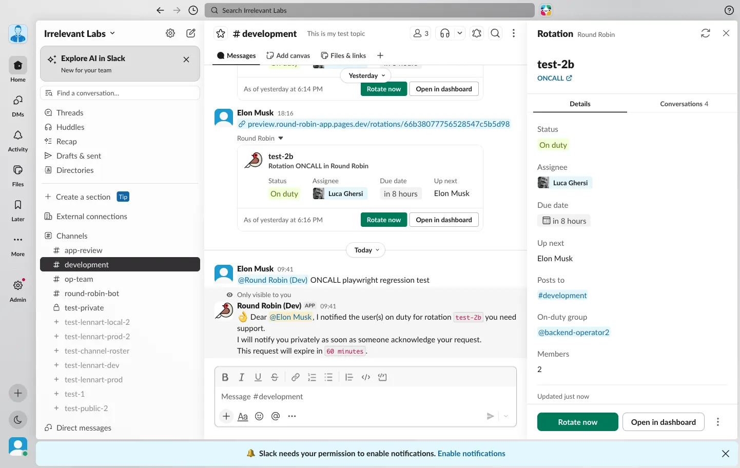Toggle ordered list formatting
Image resolution: width=740 pixels, height=468 pixels.
[x=312, y=377]
